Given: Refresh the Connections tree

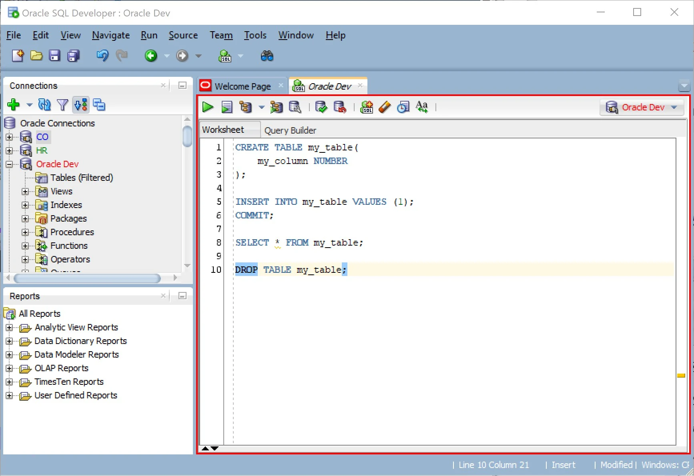Looking at the screenshot, I should point(44,105).
